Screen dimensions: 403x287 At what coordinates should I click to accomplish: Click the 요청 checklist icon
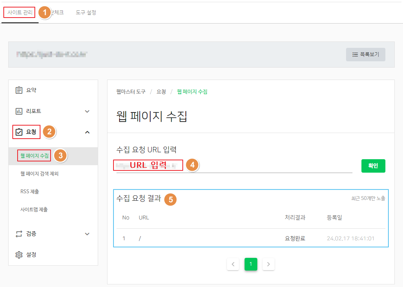point(19,132)
